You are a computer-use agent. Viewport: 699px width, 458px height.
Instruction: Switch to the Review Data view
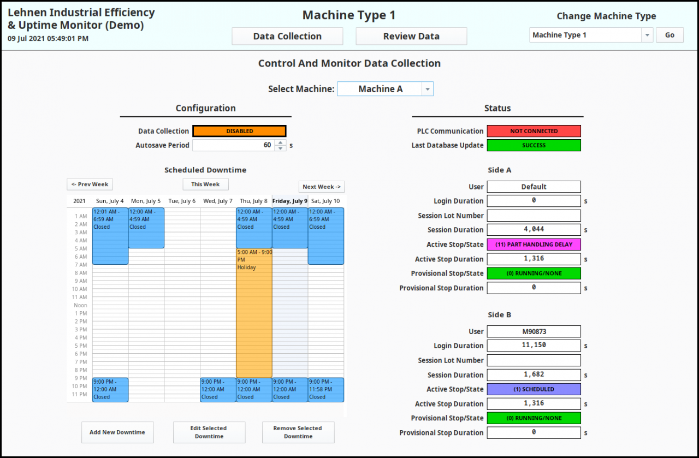[x=411, y=37]
